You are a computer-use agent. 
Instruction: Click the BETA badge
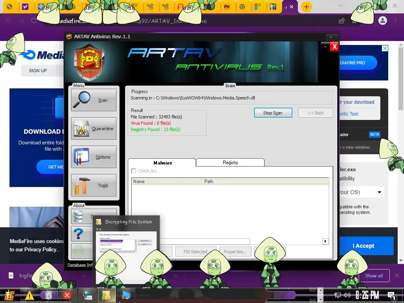pos(374,135)
